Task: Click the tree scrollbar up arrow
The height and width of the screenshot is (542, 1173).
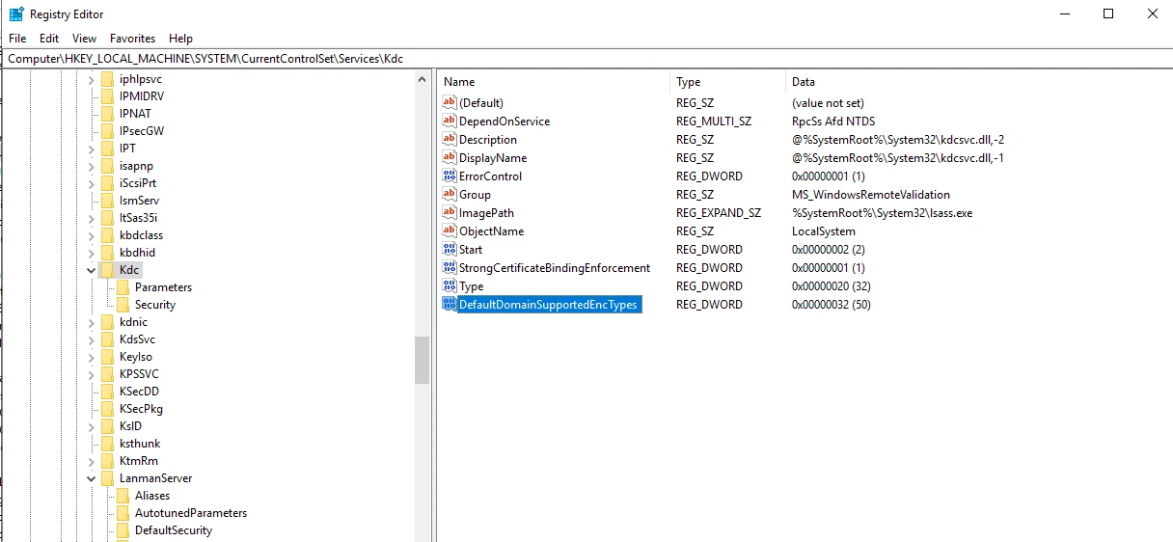Action: [x=422, y=78]
